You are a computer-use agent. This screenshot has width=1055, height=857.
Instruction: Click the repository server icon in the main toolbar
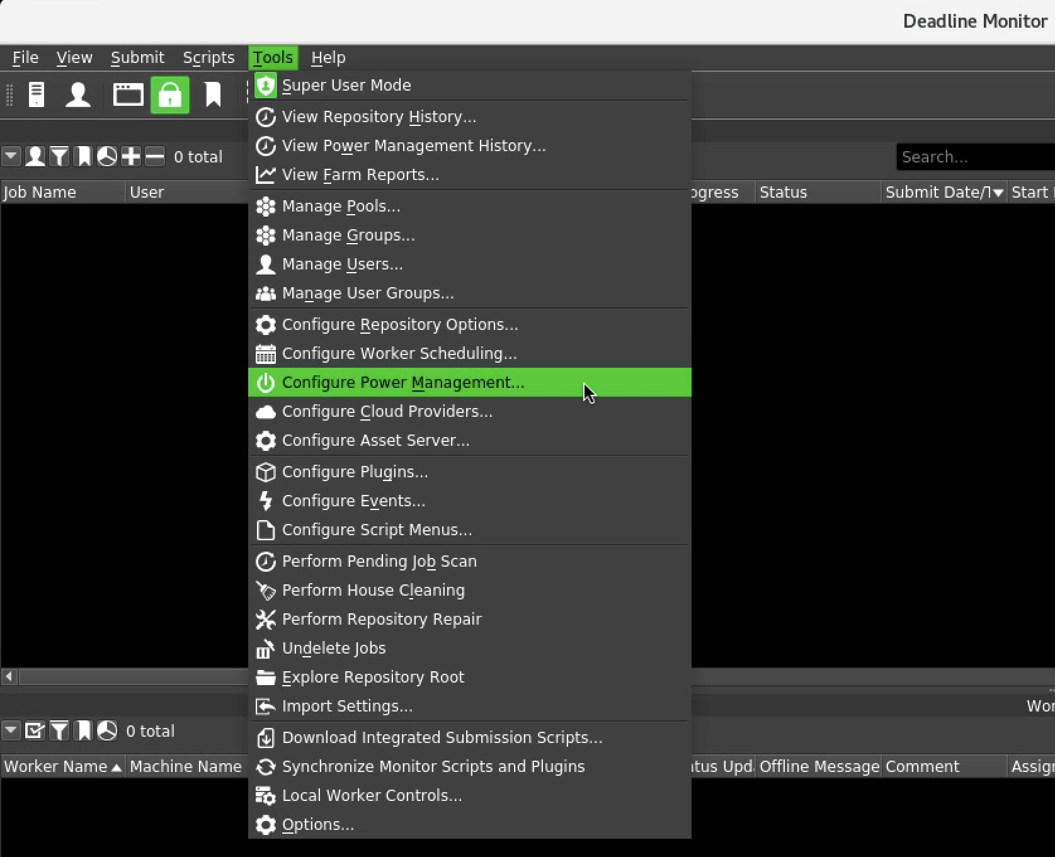[37, 94]
